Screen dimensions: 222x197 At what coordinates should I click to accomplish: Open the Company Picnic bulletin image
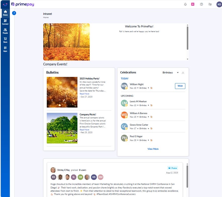click(x=62, y=128)
